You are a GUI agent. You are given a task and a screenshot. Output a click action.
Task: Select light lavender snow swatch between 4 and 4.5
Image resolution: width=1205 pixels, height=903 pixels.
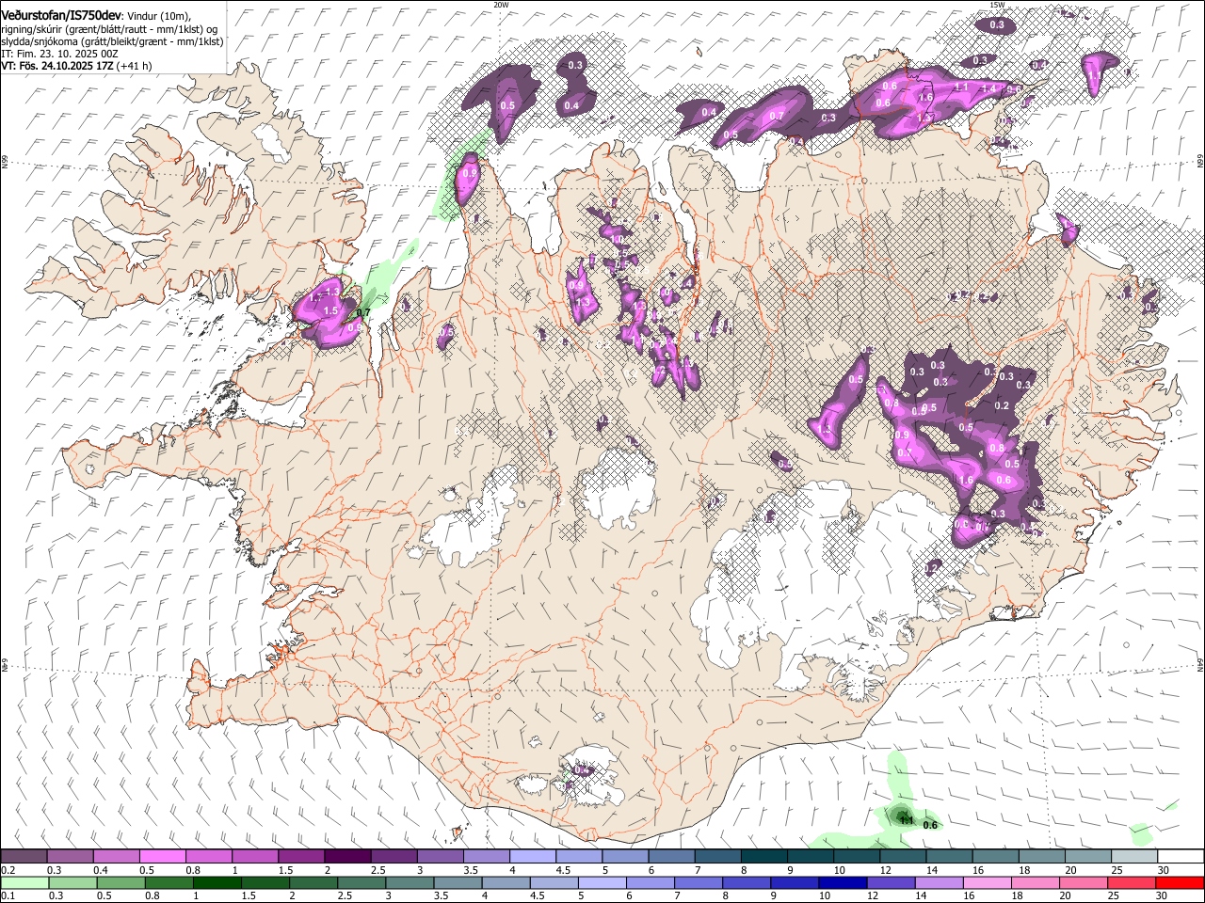tap(533, 856)
